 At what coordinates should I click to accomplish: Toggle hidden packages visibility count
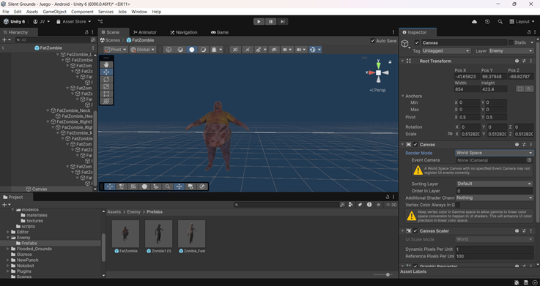click(391, 205)
